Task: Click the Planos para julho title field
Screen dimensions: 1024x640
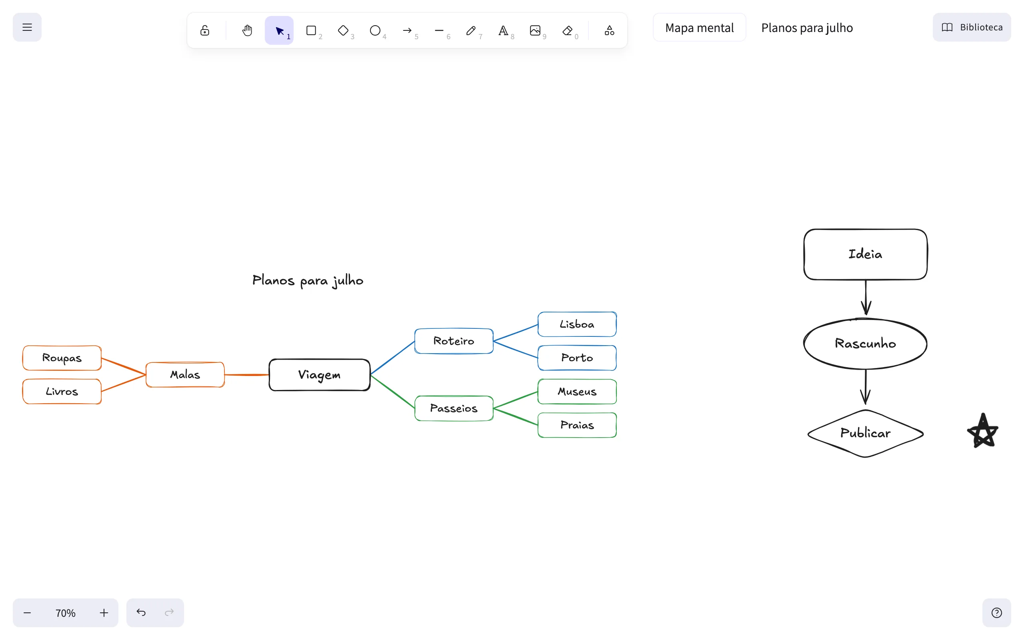Action: 807,28
